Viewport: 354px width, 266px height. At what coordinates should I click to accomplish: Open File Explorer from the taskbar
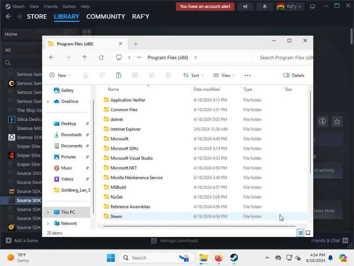(203, 258)
